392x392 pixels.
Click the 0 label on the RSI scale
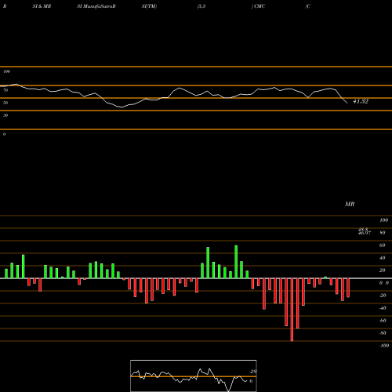tap(4, 134)
